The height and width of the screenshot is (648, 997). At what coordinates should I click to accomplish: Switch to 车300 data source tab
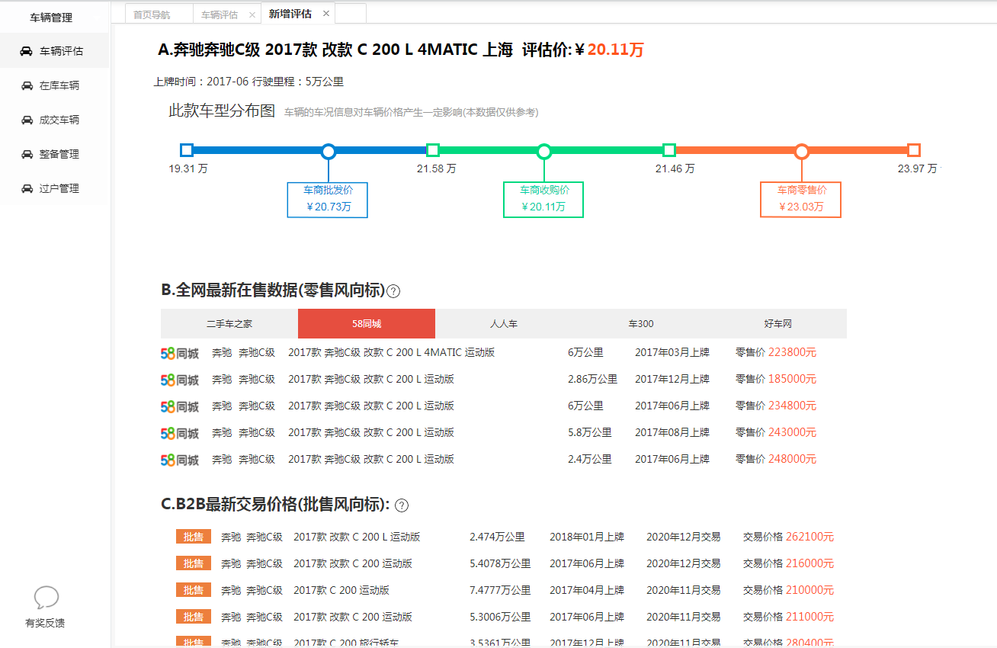640,323
